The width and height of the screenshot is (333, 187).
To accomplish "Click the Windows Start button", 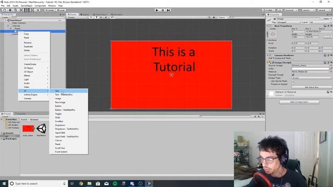I will 4,183.
